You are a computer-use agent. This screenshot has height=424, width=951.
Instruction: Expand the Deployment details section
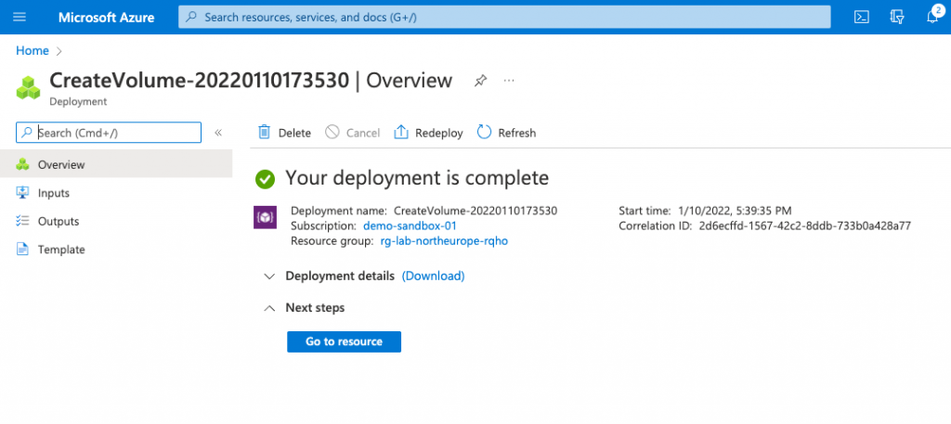click(x=270, y=276)
